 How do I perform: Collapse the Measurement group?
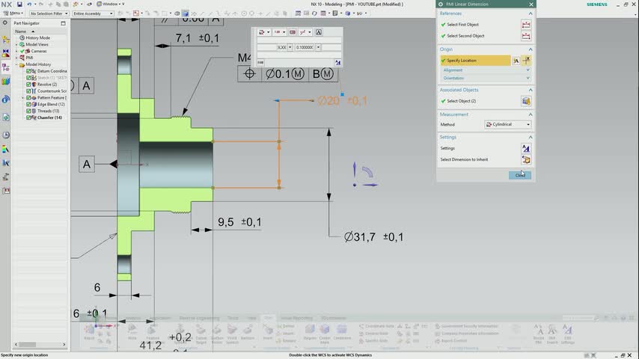click(531, 114)
